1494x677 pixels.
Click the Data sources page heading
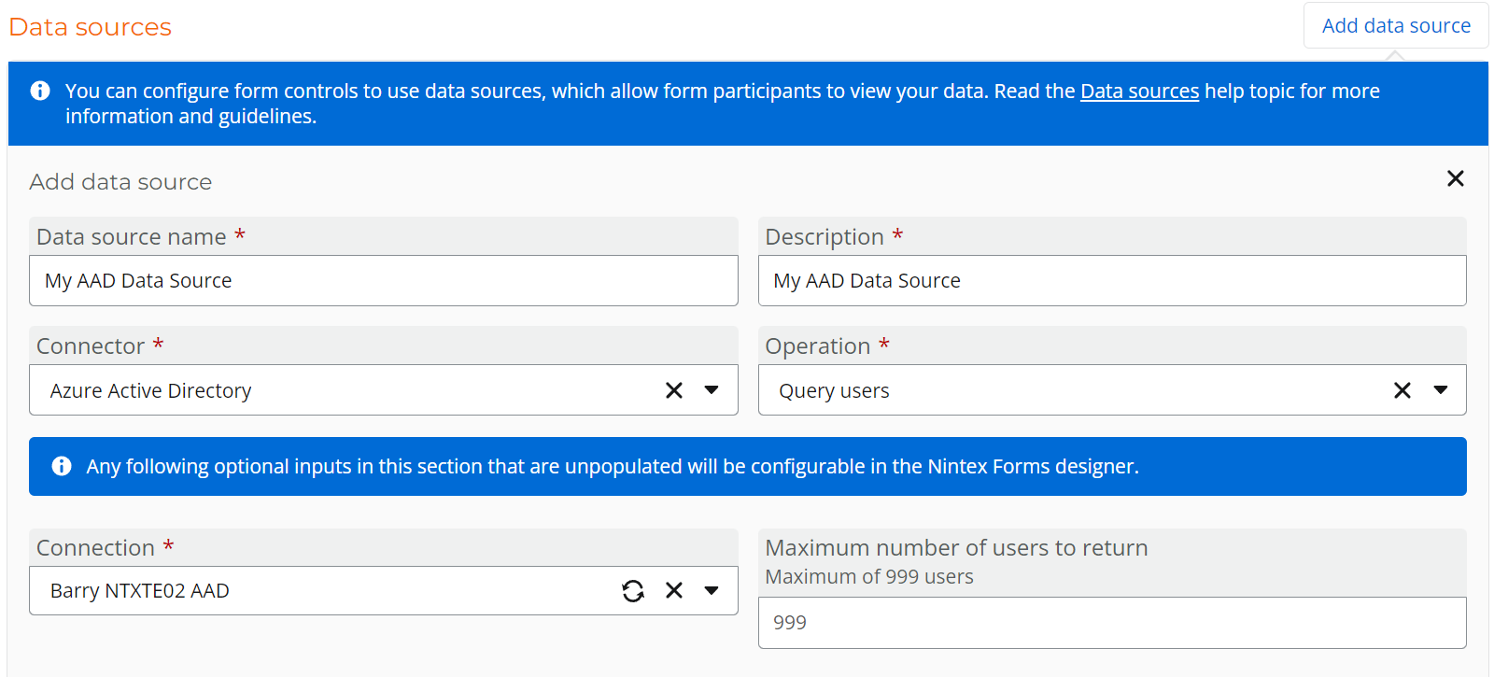[x=91, y=27]
